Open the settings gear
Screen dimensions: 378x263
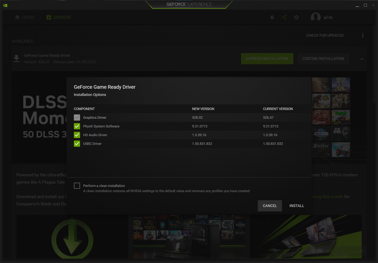(x=296, y=17)
